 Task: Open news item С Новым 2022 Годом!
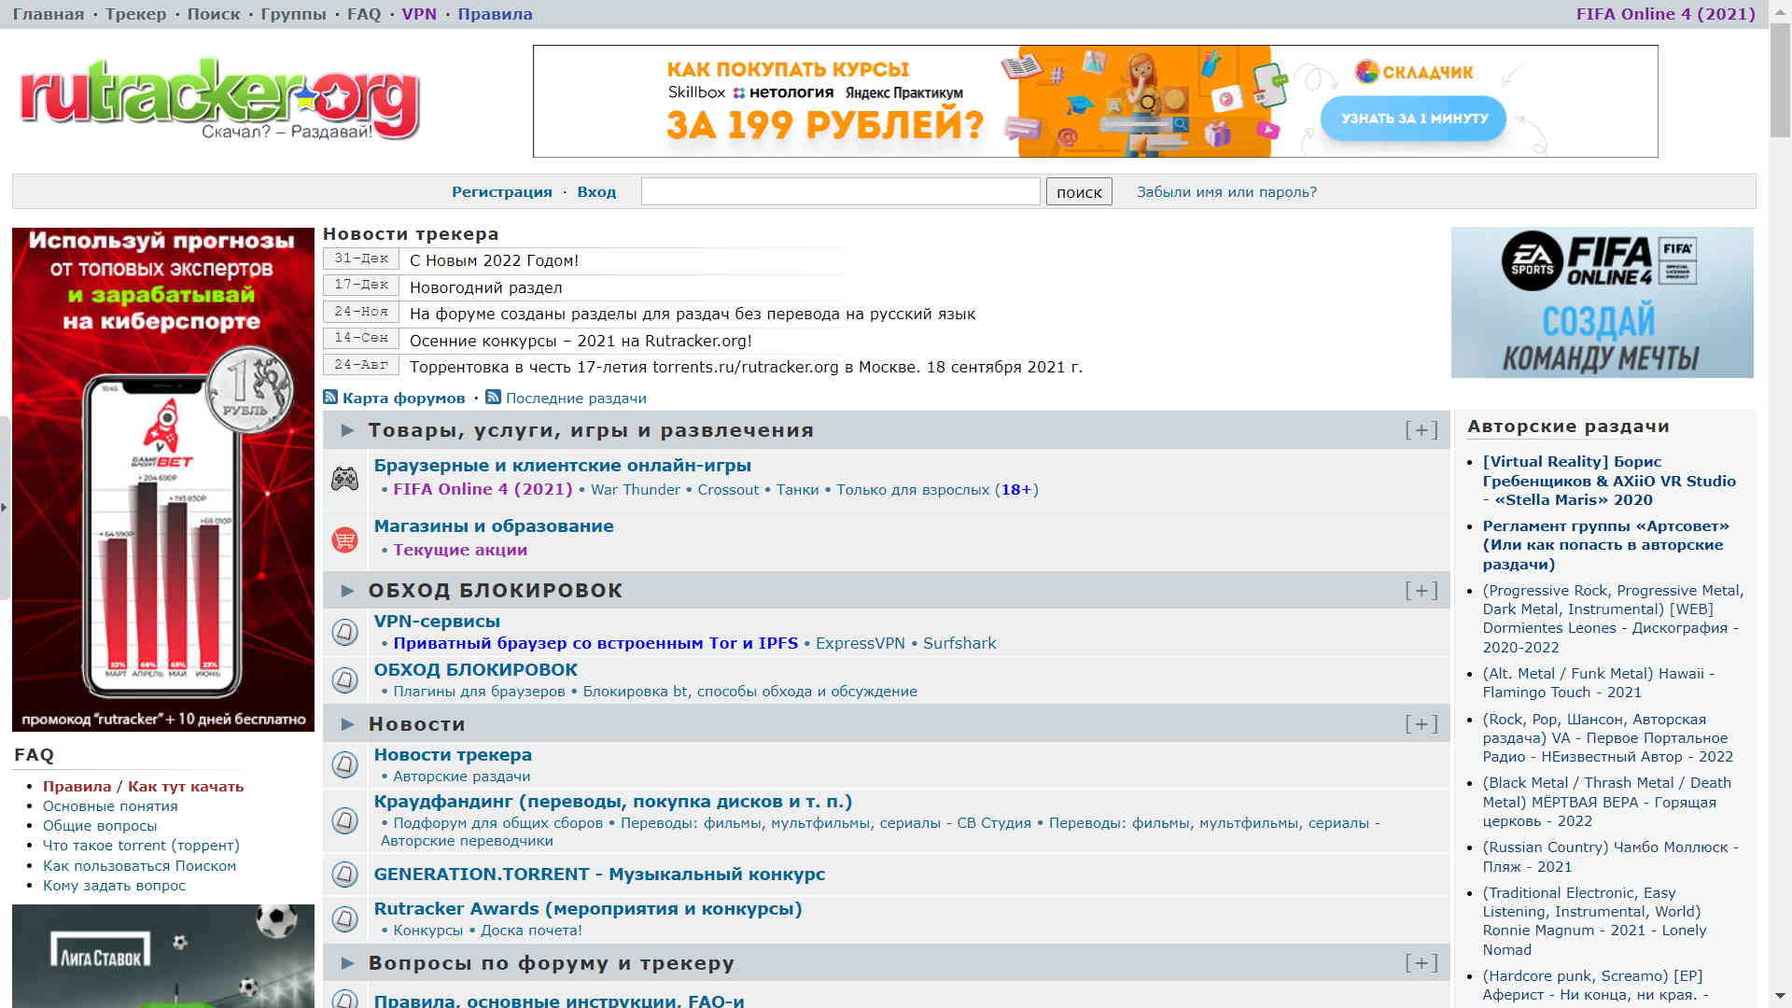pyautogui.click(x=494, y=261)
